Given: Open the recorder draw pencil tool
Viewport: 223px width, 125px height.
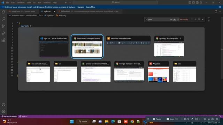Looking at the screenshot, I should tap(192, 119).
